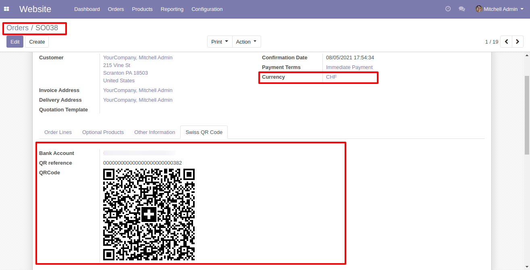Image resolution: width=530 pixels, height=270 pixels.
Task: Click the Edit button
Action: [15, 42]
